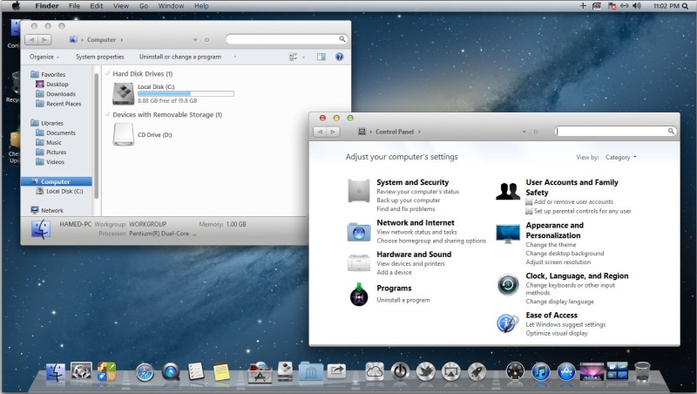The height and width of the screenshot is (394, 697).
Task: Open the View by Category dropdown
Action: [x=620, y=157]
